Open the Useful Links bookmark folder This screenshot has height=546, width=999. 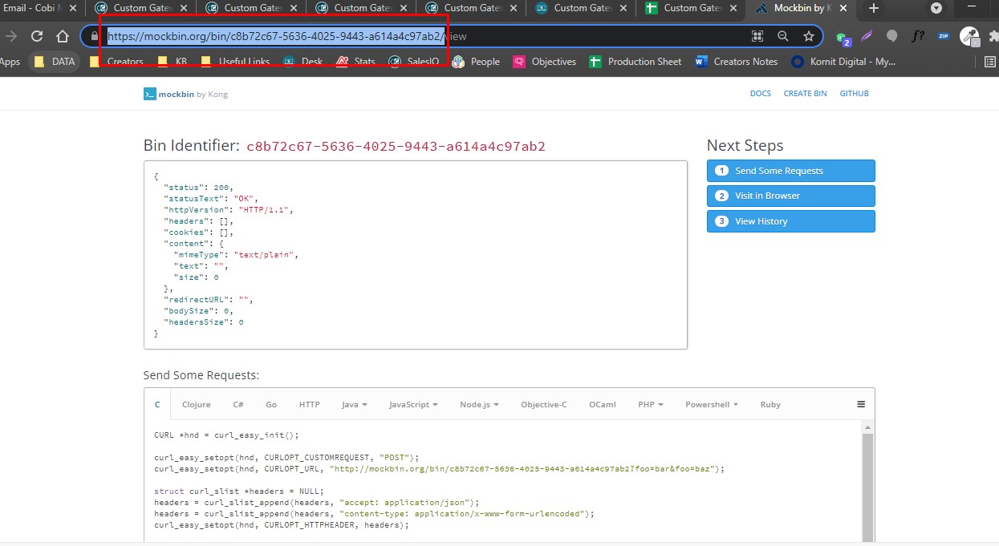tap(235, 62)
